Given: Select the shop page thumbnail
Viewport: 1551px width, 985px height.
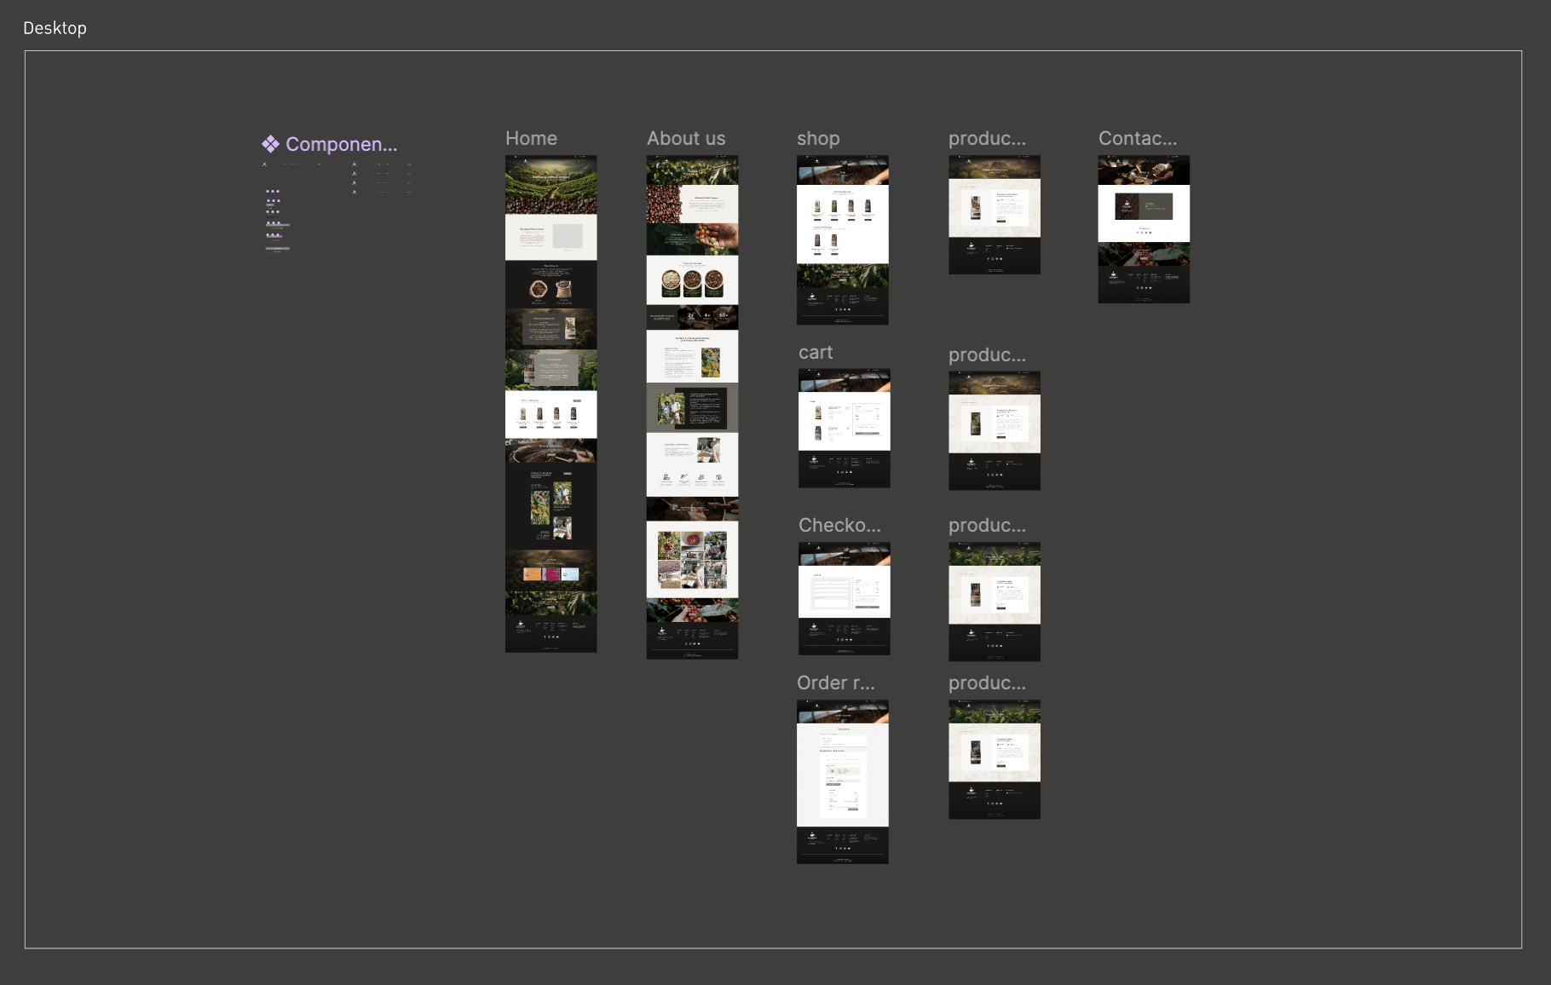Looking at the screenshot, I should coord(842,239).
